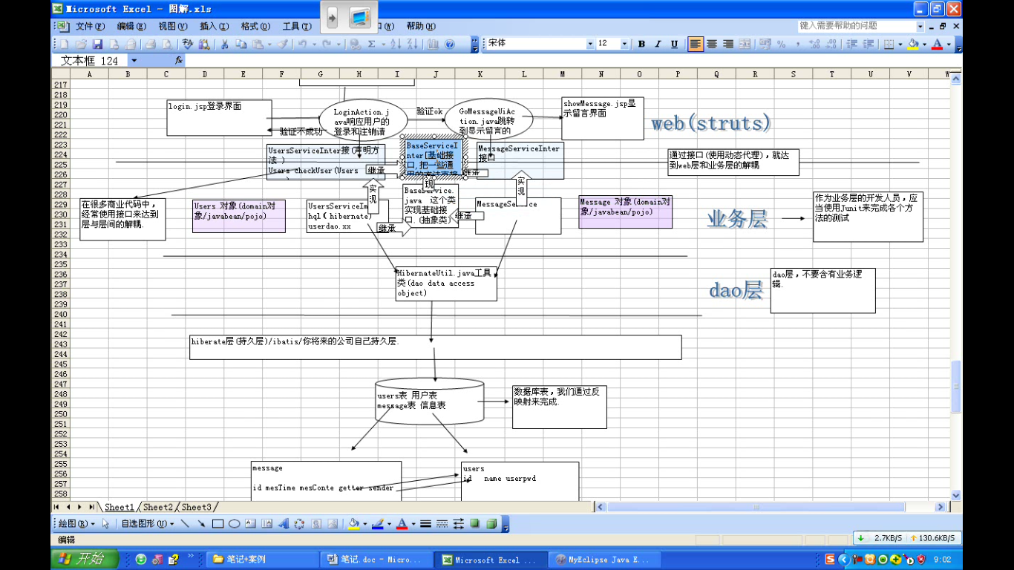Viewport: 1014px width, 570px height.
Task: Expand the Name Box dropdown arrow
Action: [134, 61]
